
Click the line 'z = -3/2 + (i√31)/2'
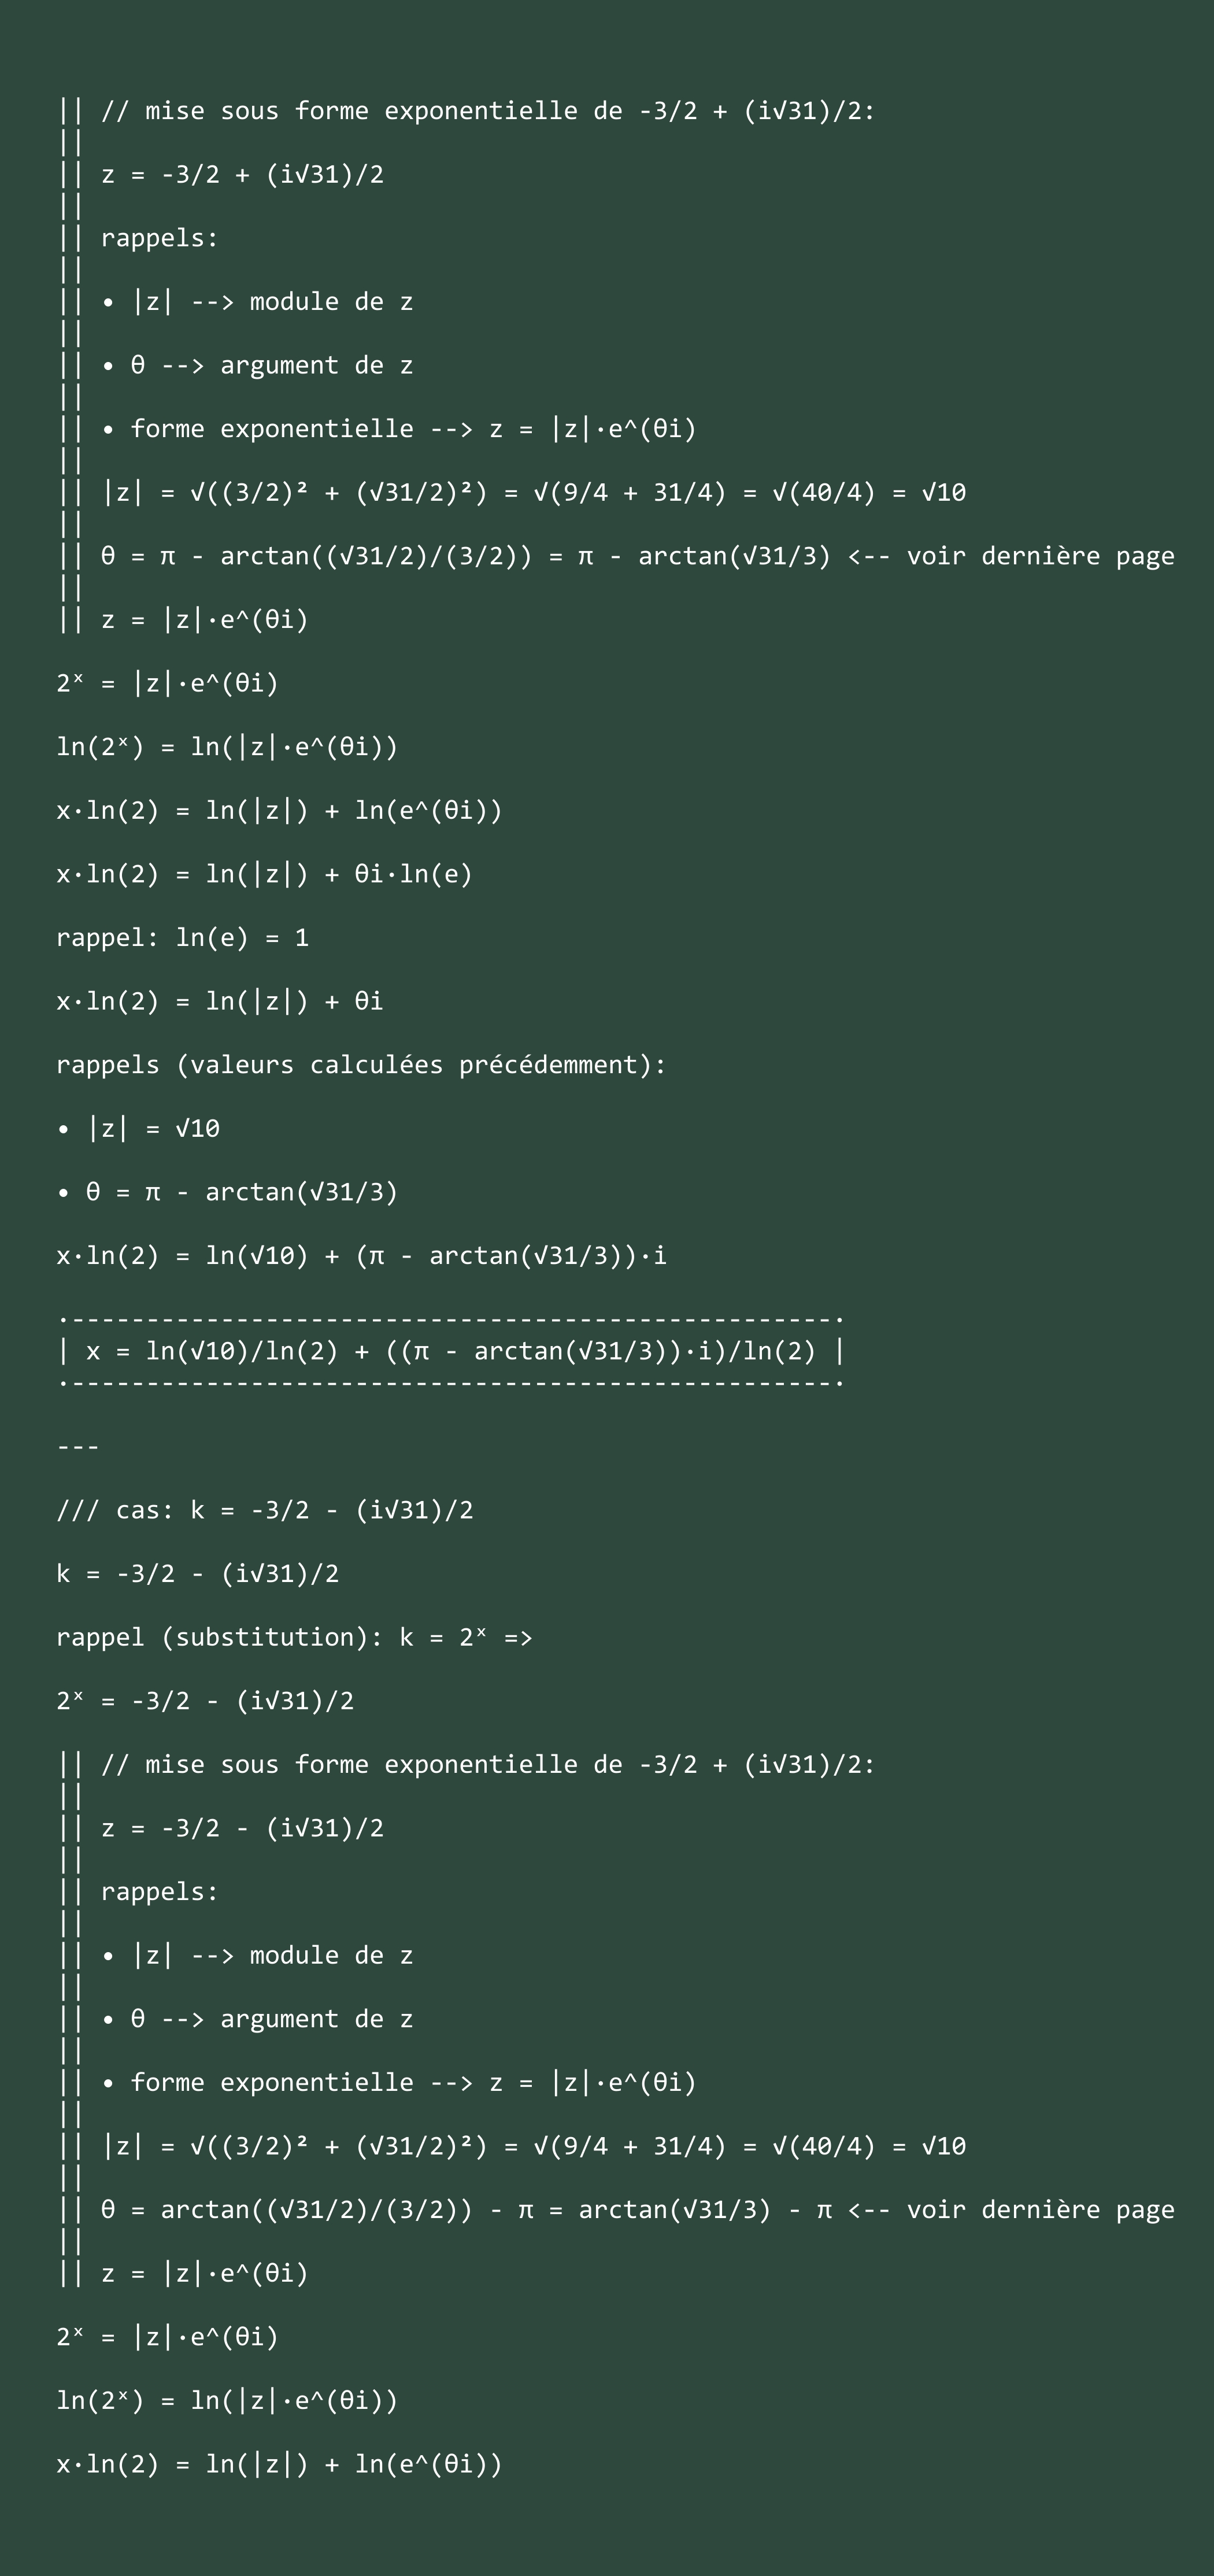[242, 174]
